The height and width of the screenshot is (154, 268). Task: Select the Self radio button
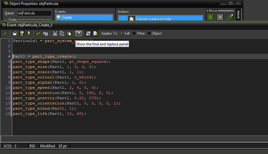pyautogui.click(x=121, y=33)
